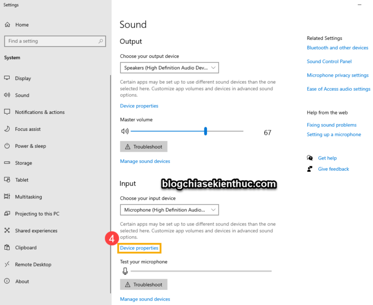The width and height of the screenshot is (373, 305).
Task: Click the Focus assist moon icon
Action: coord(7,129)
